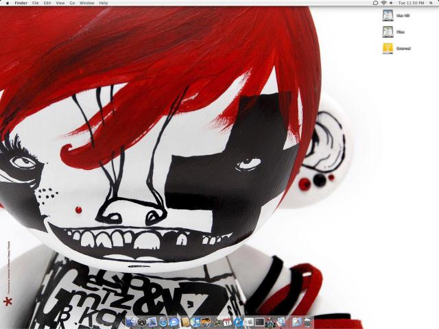Screen dimensions: 439x329
Task: Open the File menu
Action: click(36, 3)
